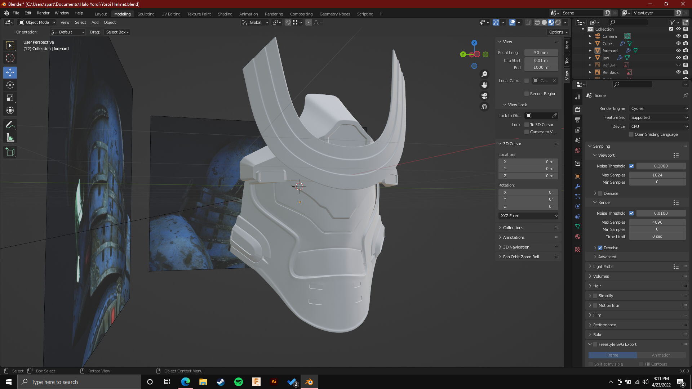Select the Measure ruler tool
This screenshot has width=692, height=389.
pyautogui.click(x=10, y=138)
